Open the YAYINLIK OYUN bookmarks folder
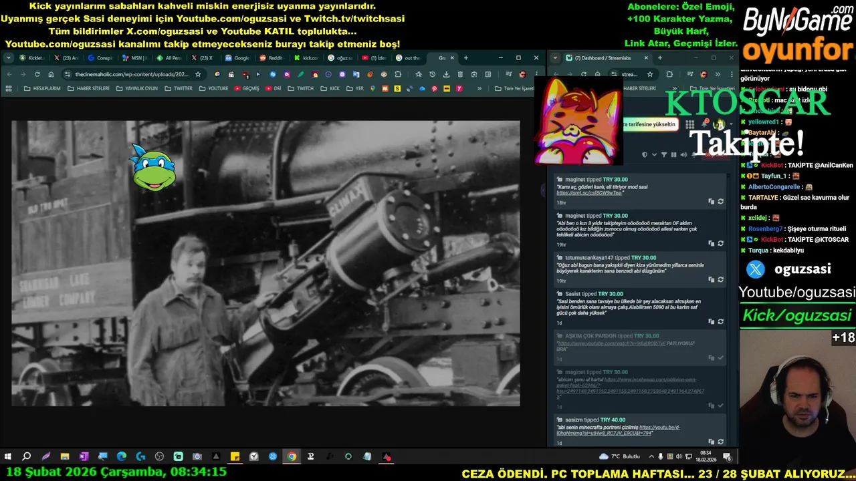 click(x=136, y=88)
